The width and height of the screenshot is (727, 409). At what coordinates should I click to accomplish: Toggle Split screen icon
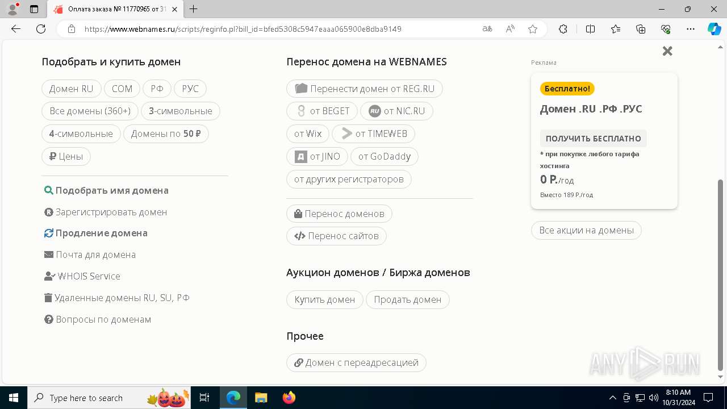point(590,29)
